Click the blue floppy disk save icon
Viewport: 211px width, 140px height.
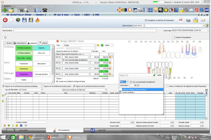24,20
